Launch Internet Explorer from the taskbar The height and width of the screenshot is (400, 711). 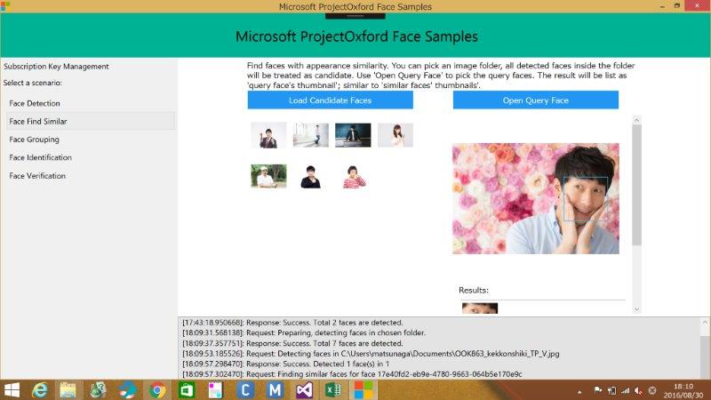[x=40, y=390]
